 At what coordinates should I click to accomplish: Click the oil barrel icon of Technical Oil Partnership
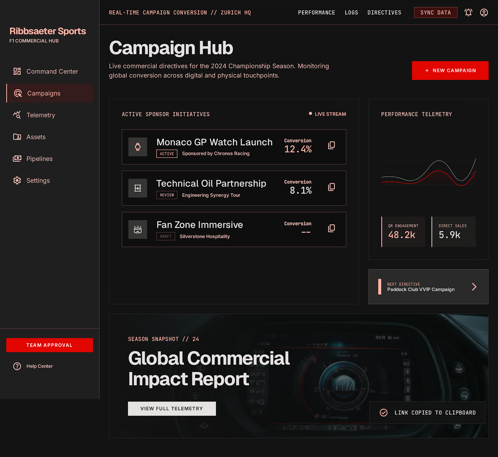[138, 188]
